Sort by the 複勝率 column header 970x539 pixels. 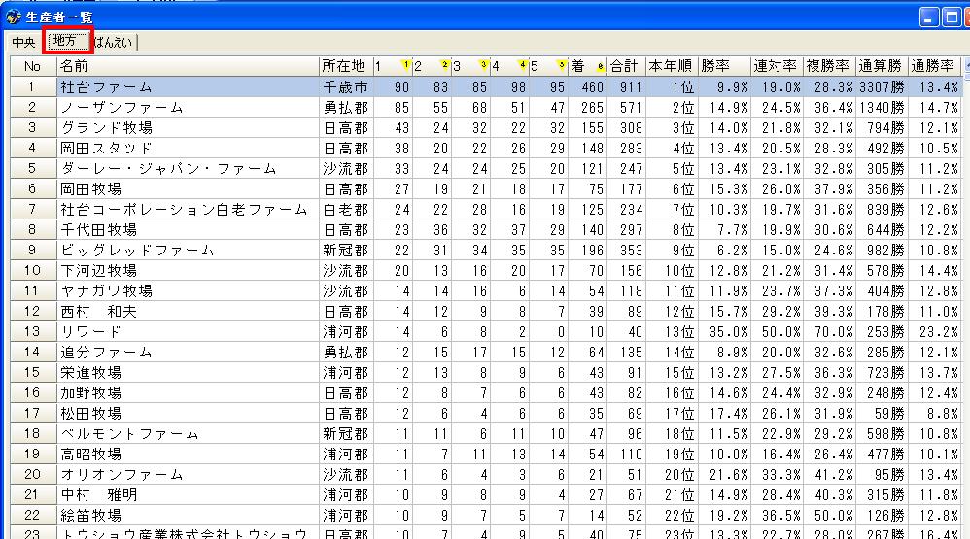830,66
